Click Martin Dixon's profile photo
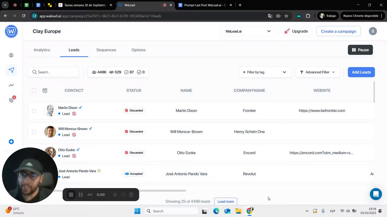The image size is (387, 217). [x=50, y=111]
